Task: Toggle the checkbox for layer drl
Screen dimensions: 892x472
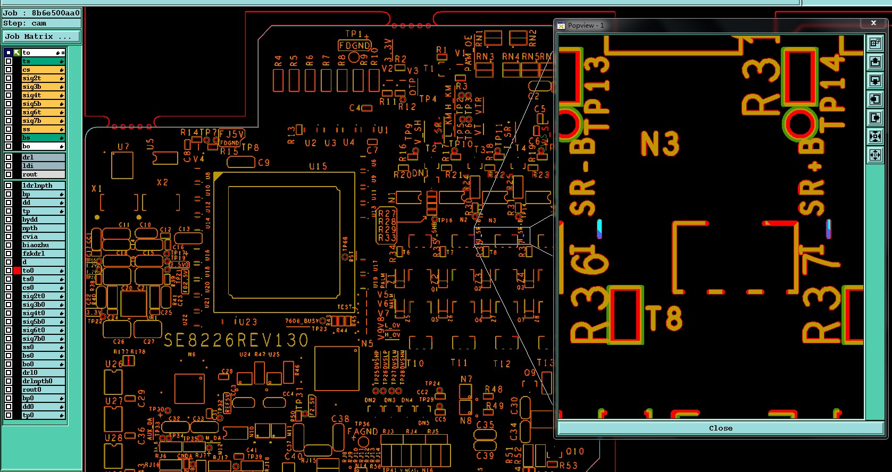Action: point(9,157)
